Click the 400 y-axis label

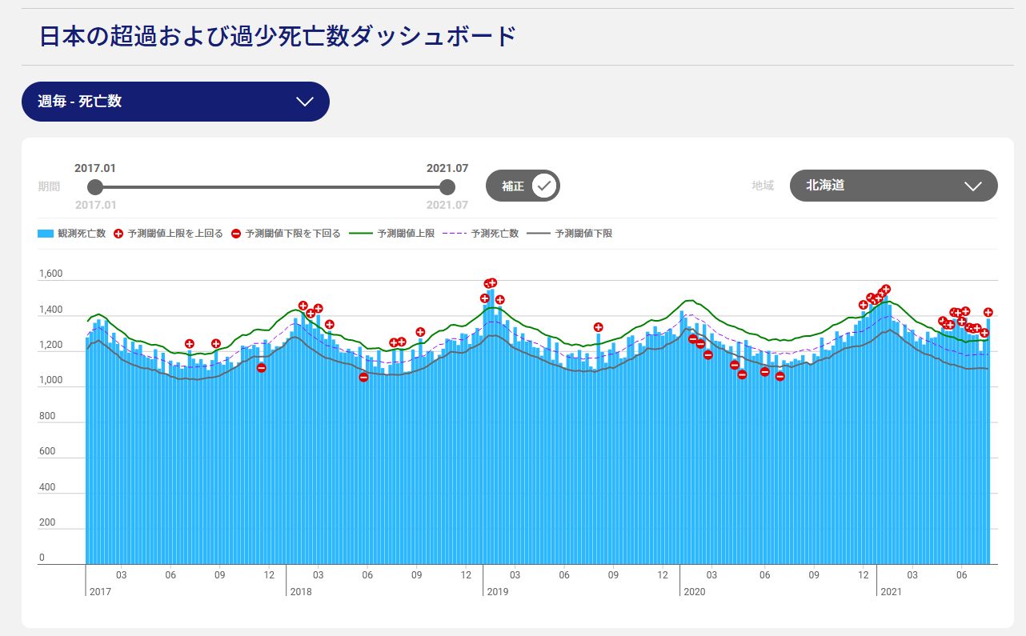pos(46,487)
